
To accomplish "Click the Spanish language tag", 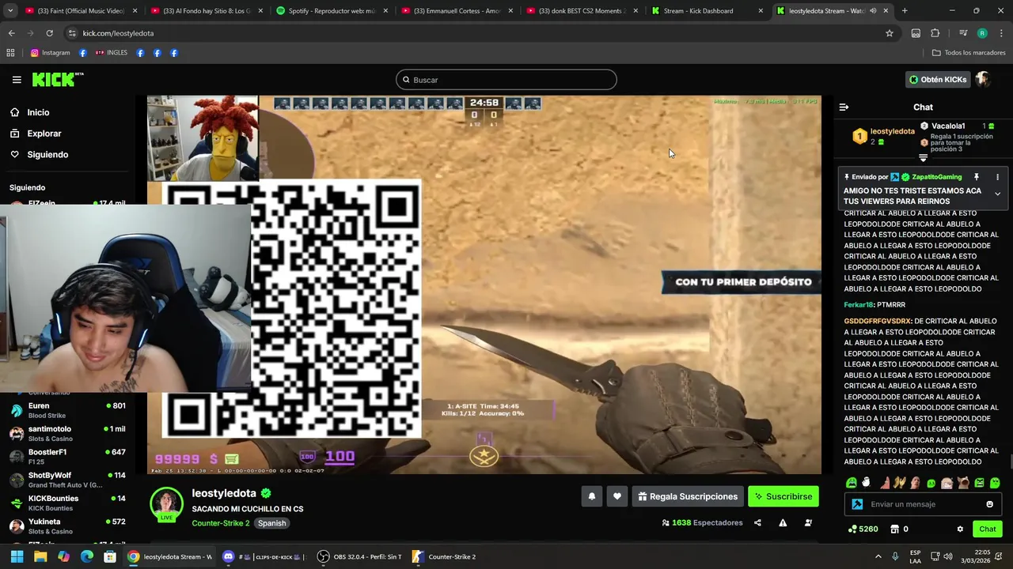I will click(x=271, y=523).
